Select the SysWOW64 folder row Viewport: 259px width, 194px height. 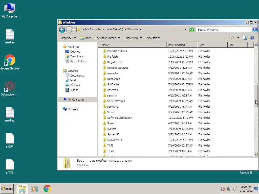[176, 140]
